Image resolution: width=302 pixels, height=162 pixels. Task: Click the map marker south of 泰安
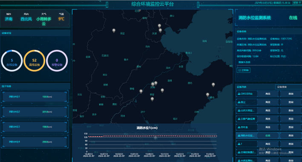(x=152, y=99)
